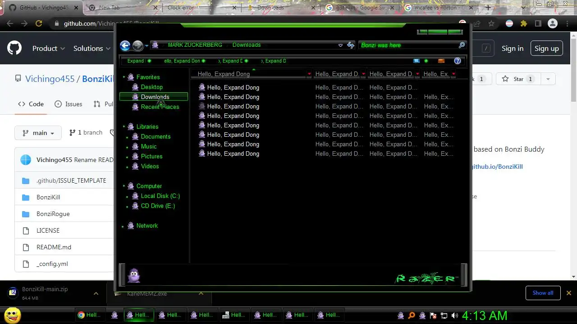
Task: Star the repository with Star button
Action: coord(519,79)
